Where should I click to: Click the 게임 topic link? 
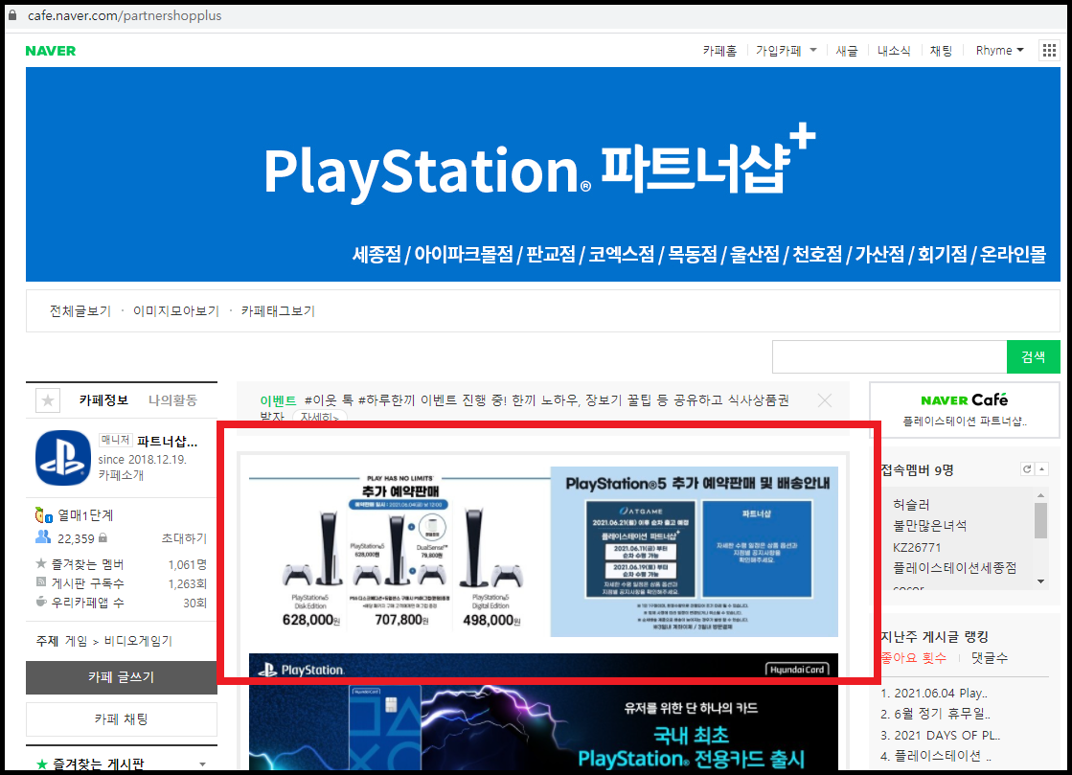pos(76,641)
